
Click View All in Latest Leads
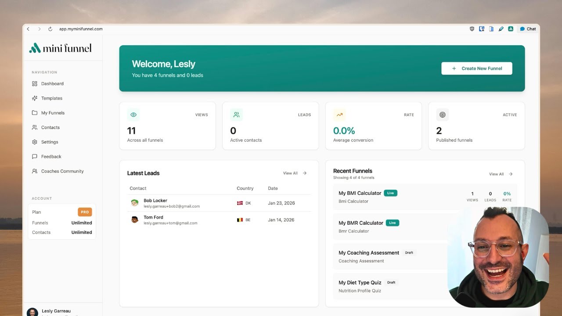295,173
